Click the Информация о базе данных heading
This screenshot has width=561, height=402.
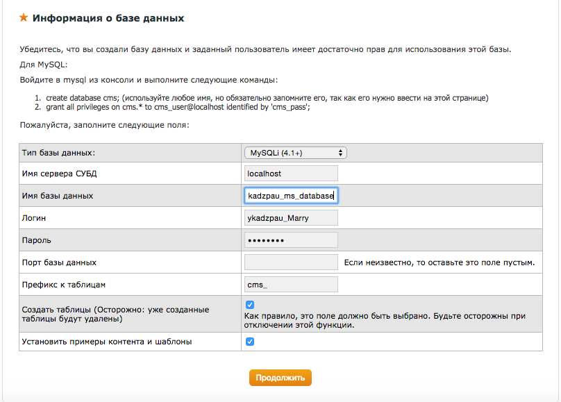108,18
